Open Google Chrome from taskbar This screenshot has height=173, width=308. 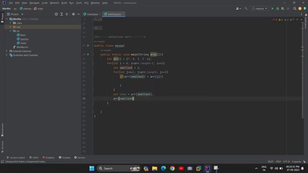[x=172, y=168]
